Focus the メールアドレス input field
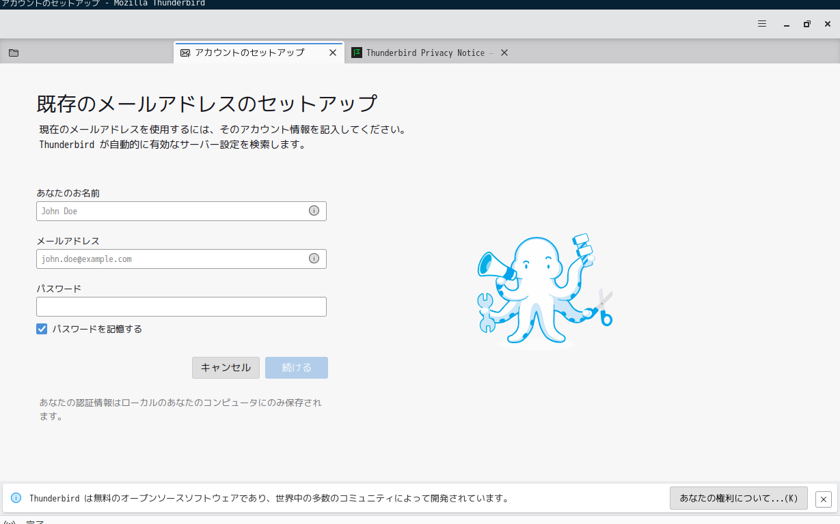Screen dimensions: 840x524 pyautogui.click(x=181, y=259)
